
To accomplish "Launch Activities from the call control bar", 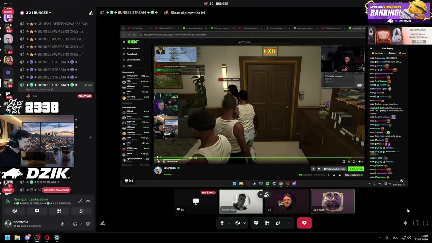I will pos(267,223).
